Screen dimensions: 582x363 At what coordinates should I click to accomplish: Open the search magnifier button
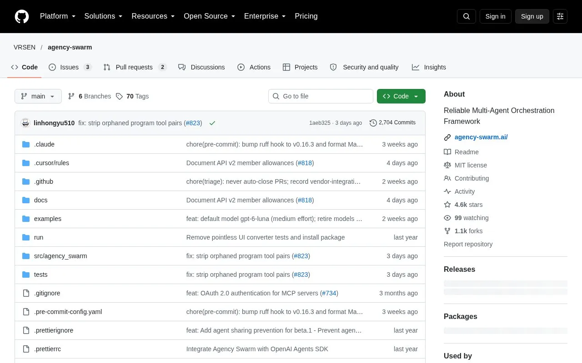[467, 16]
